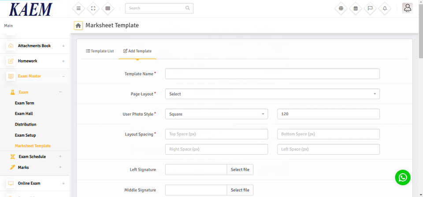The height and width of the screenshot is (197, 423).
Task: Open notifications bell icon
Action: pyautogui.click(x=385, y=8)
